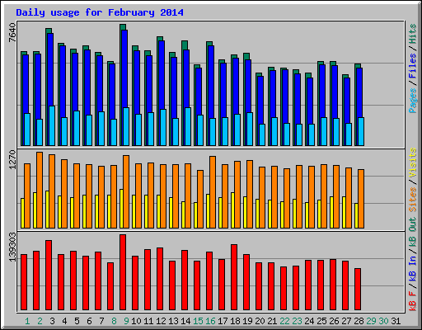The image size is (422, 330).
Task: Click the red kB bar for day 3
Action: (x=49, y=276)
